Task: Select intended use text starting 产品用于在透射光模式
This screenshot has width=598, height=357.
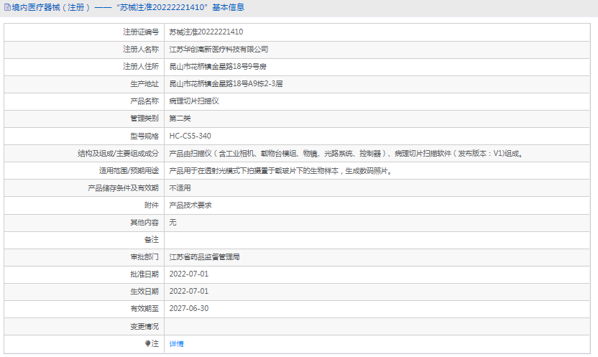Action: (x=280, y=171)
